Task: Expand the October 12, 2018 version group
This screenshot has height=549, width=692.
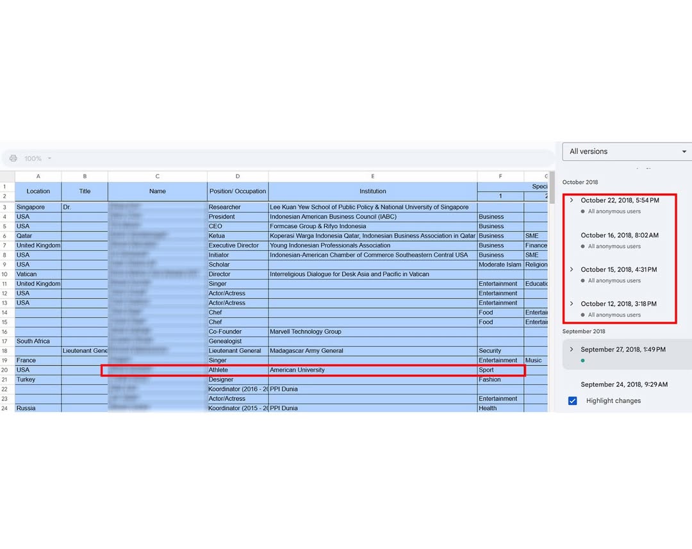Action: (572, 304)
